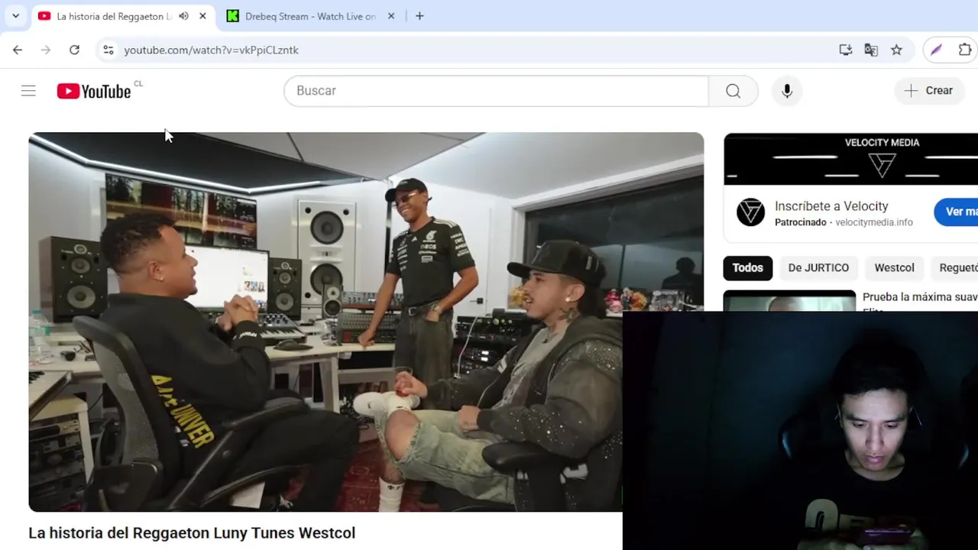
Task: Open a new browser tab
Action: tap(419, 16)
